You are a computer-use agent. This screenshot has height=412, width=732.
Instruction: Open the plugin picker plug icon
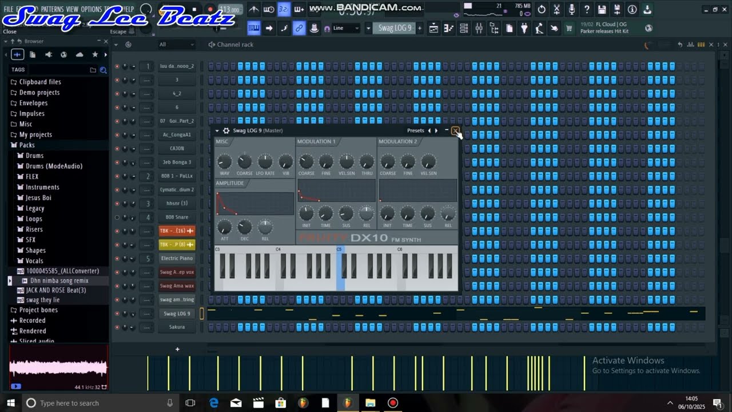click(524, 28)
